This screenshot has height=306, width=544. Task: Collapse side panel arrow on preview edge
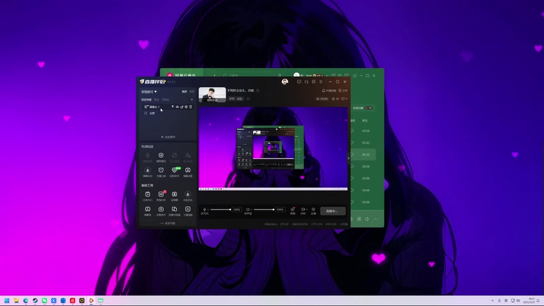coord(348,158)
